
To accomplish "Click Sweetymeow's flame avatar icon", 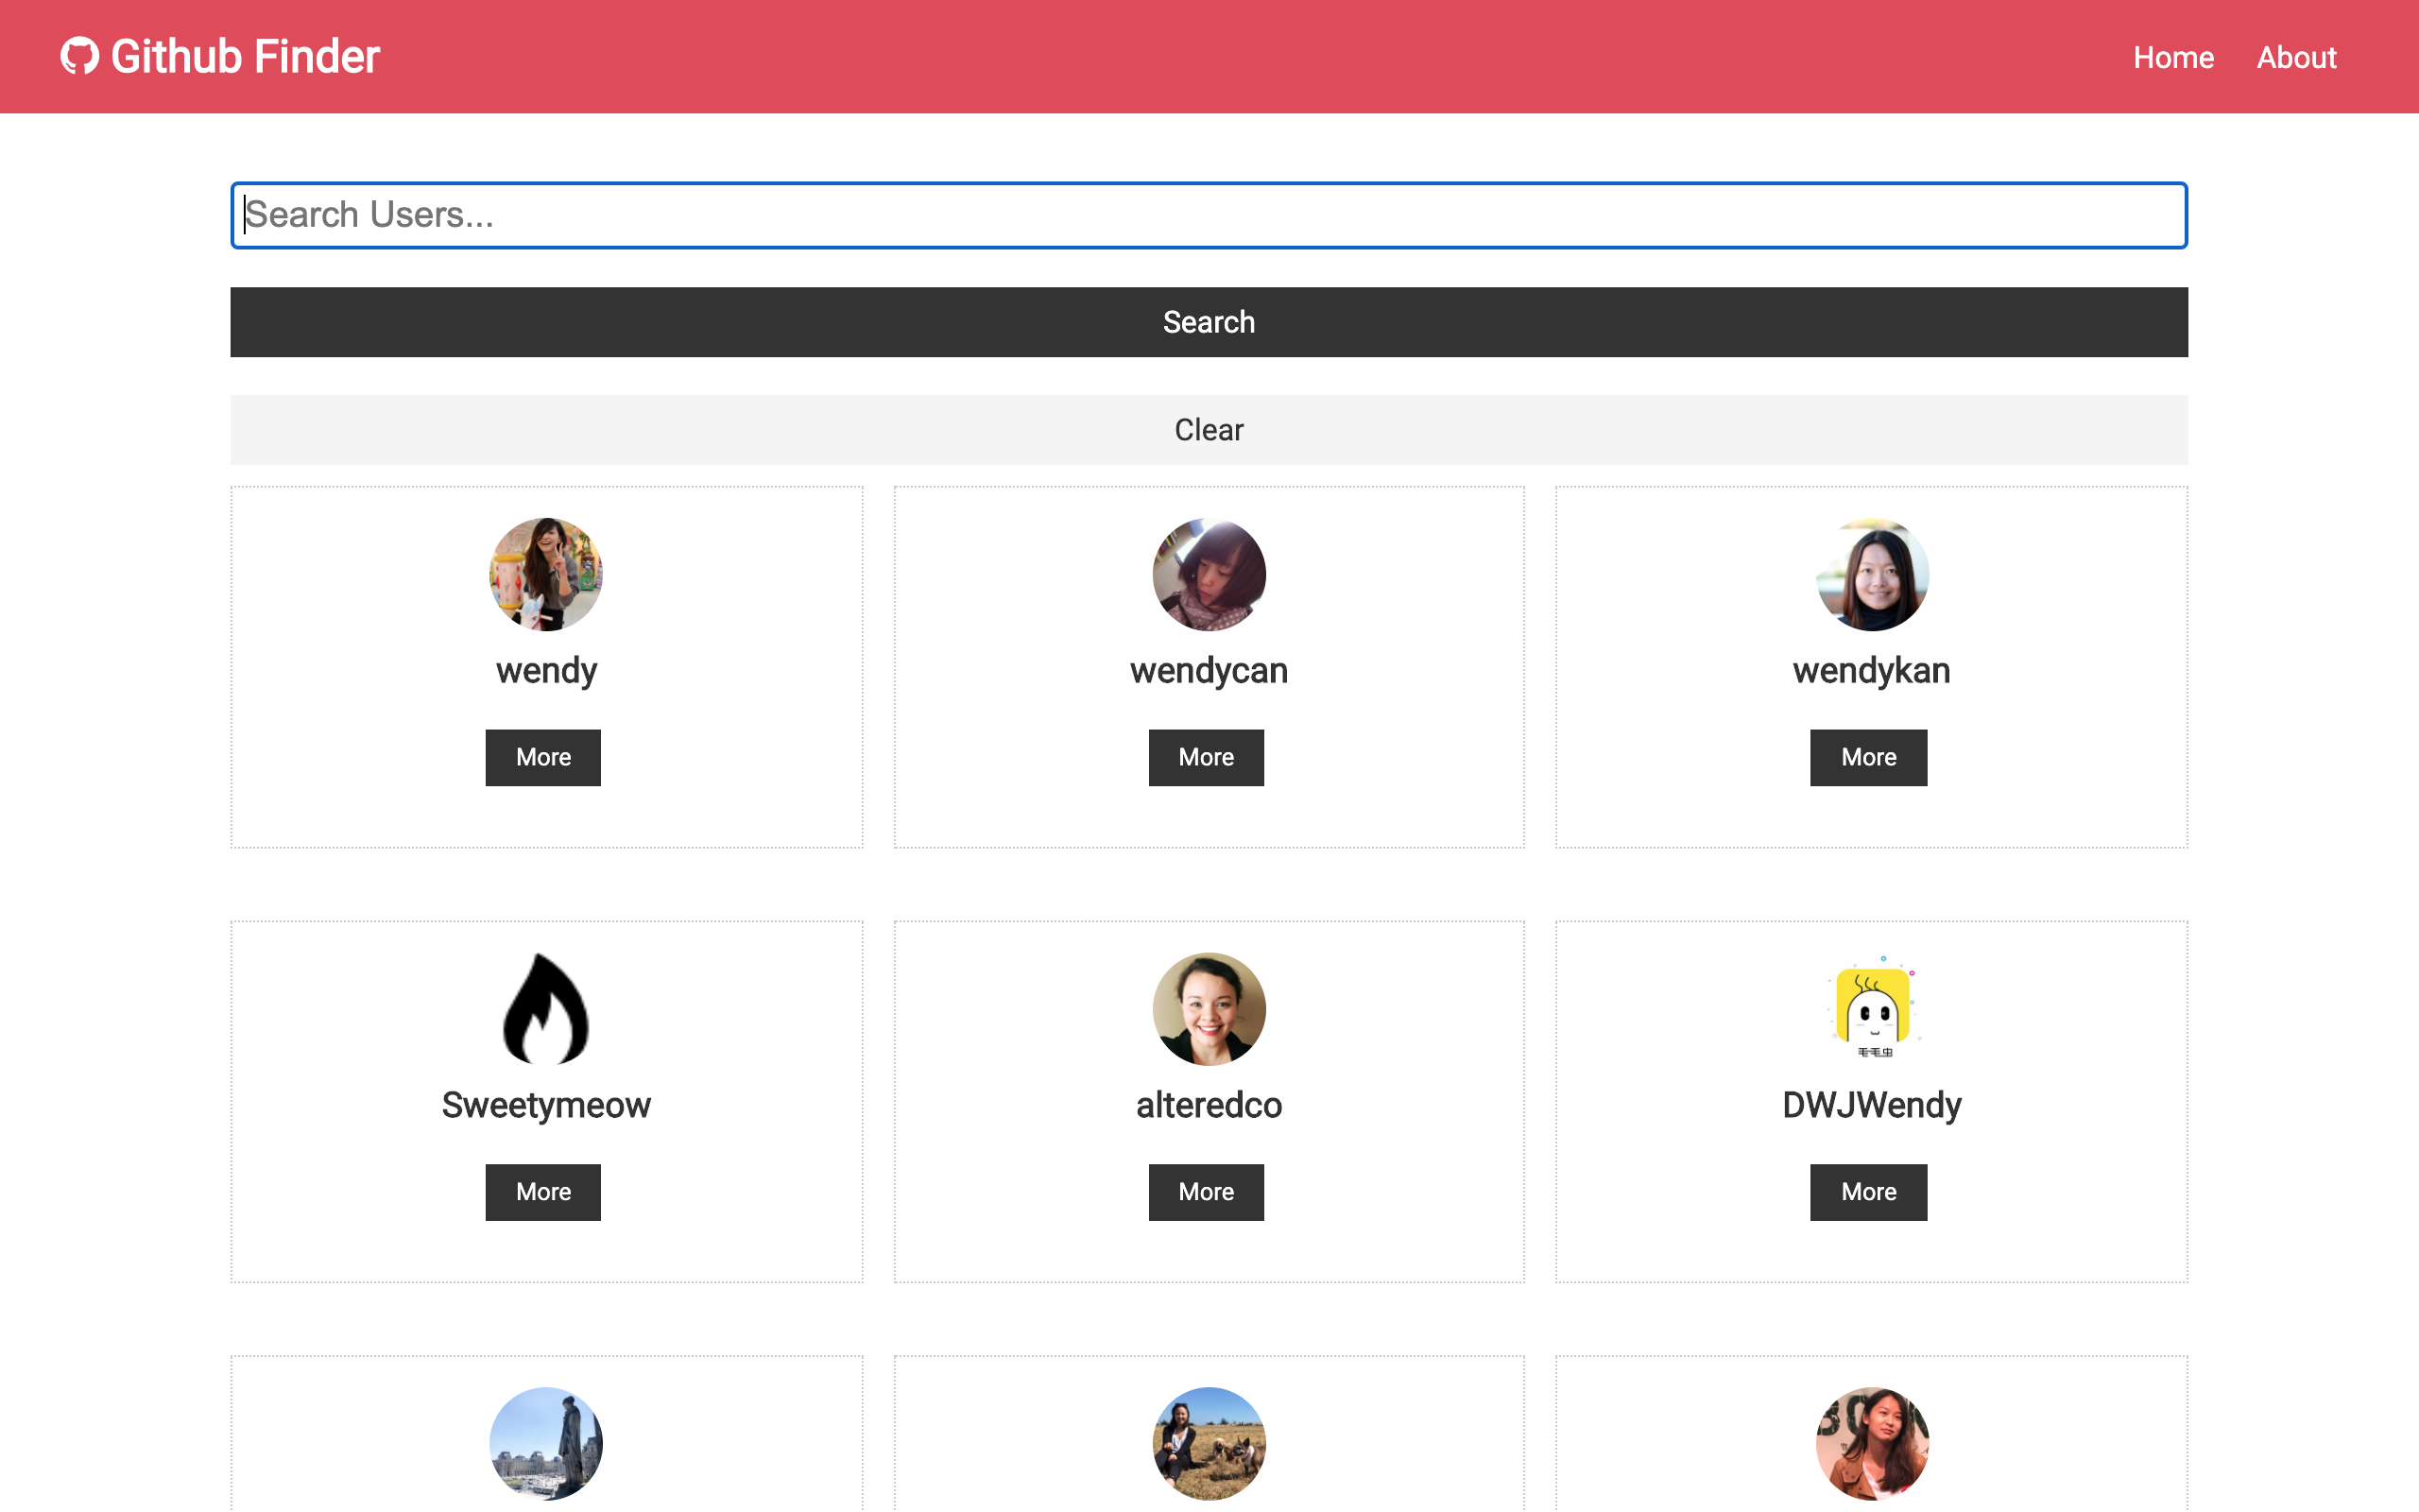I will [546, 1009].
